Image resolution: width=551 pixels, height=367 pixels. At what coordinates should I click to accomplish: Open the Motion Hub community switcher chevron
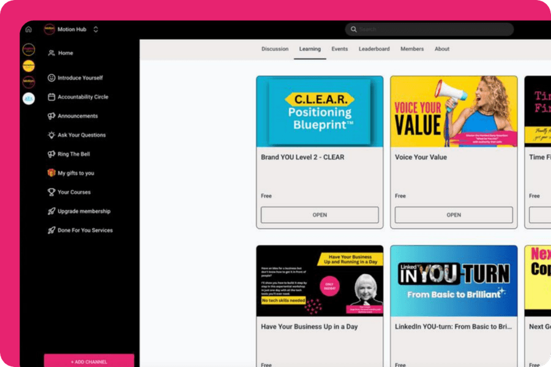96,29
